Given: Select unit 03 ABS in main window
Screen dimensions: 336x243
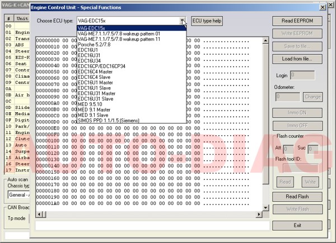Looking at the screenshot, I should click(x=17, y=45).
